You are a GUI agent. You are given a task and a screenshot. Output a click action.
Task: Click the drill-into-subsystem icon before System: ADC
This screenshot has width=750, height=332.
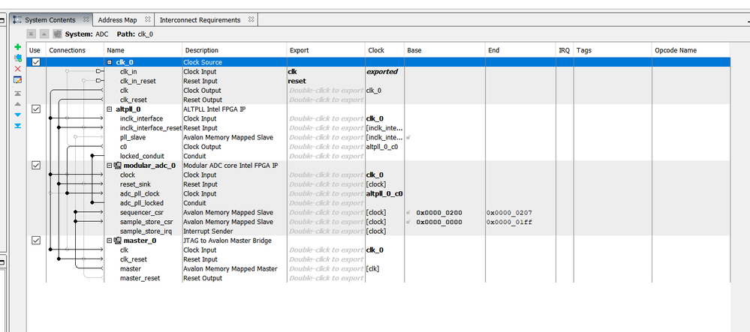(57, 34)
